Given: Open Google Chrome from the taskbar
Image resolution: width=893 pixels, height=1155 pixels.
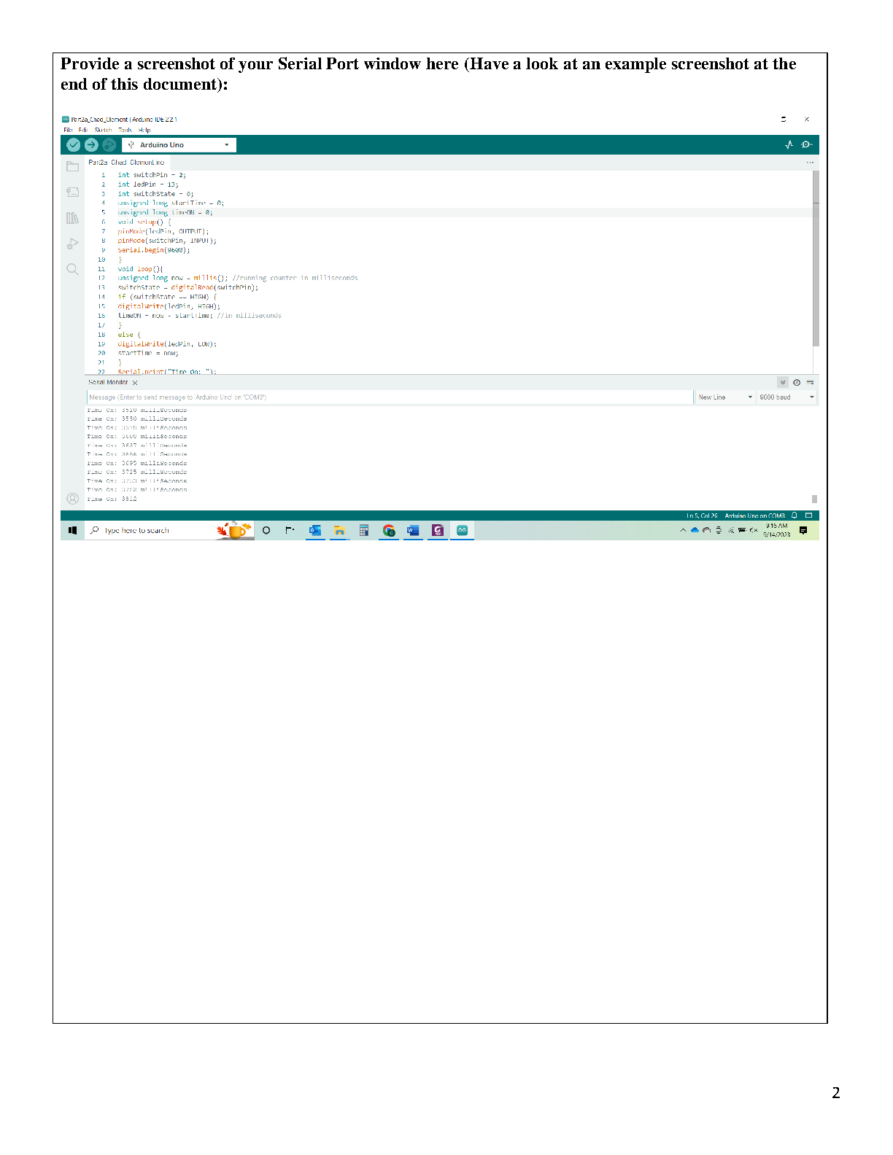Looking at the screenshot, I should (389, 531).
